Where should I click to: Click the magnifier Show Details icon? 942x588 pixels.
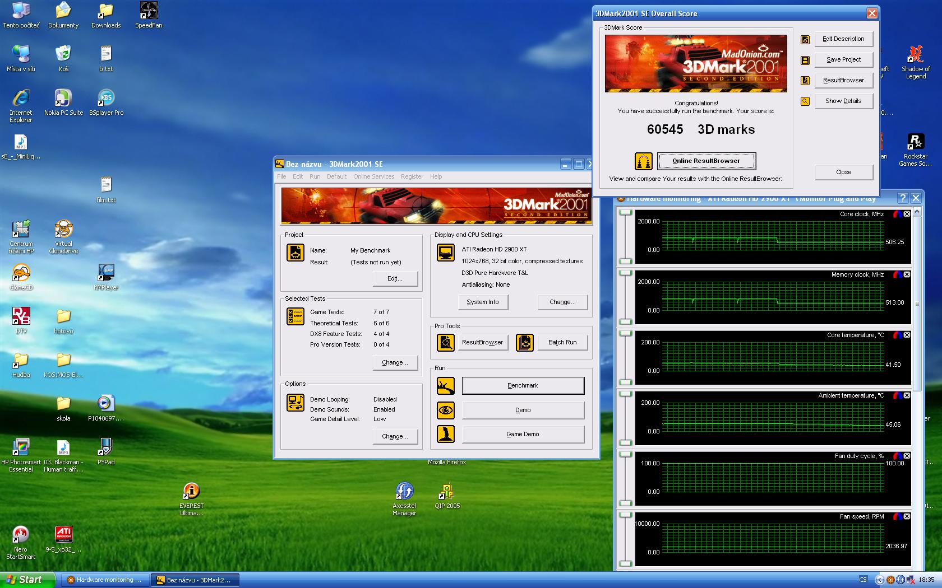[x=805, y=101]
